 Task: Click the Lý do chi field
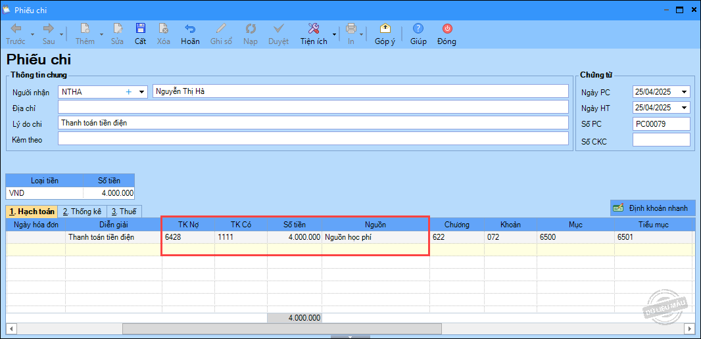pyautogui.click(x=314, y=123)
